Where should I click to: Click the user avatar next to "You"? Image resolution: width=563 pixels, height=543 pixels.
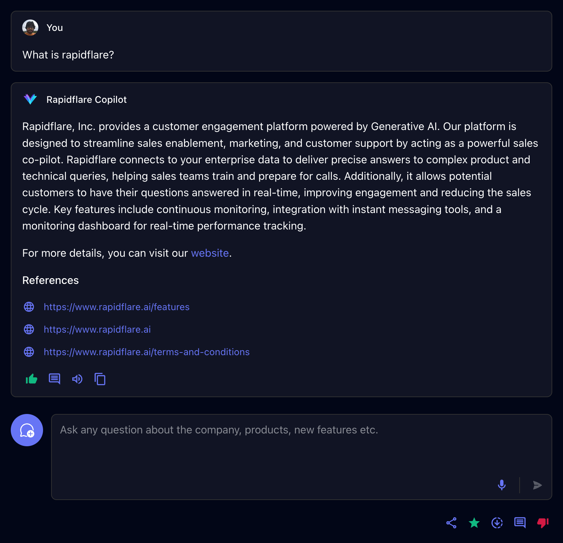30,28
